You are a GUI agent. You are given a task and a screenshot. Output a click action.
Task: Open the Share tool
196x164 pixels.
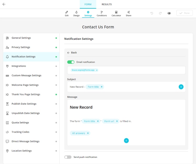[x=128, y=14]
